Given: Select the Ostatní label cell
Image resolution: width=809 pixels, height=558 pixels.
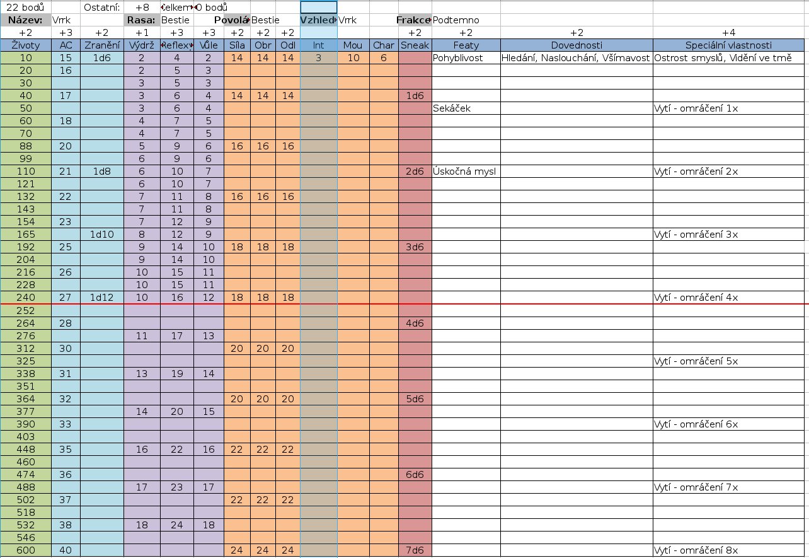Looking at the screenshot, I should click(x=101, y=8).
